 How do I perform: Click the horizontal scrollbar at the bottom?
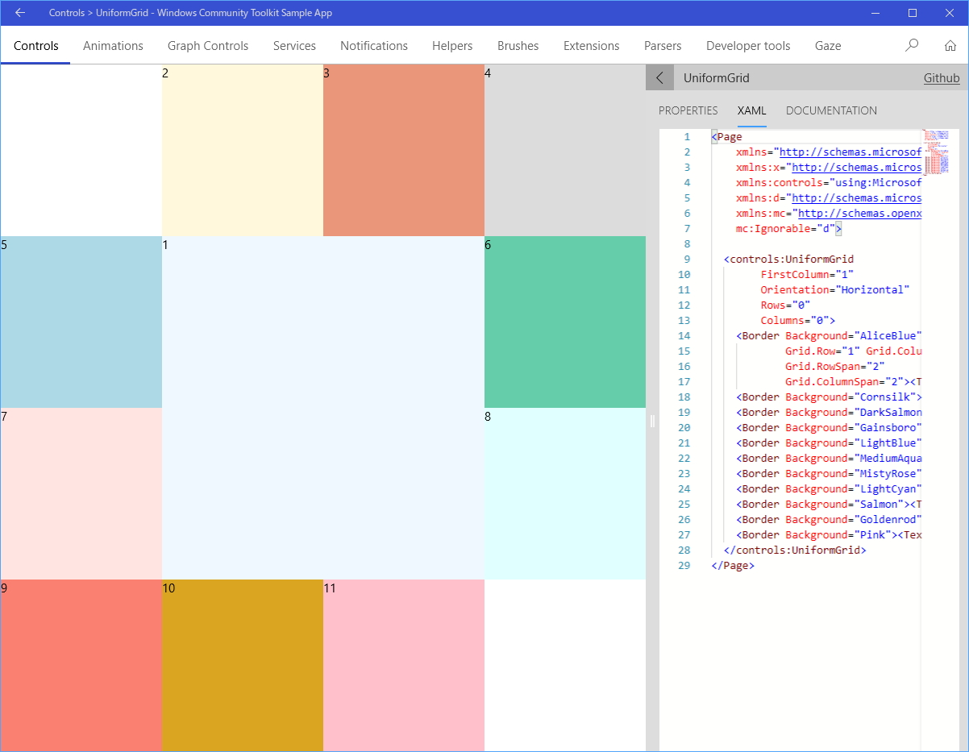click(322, 749)
